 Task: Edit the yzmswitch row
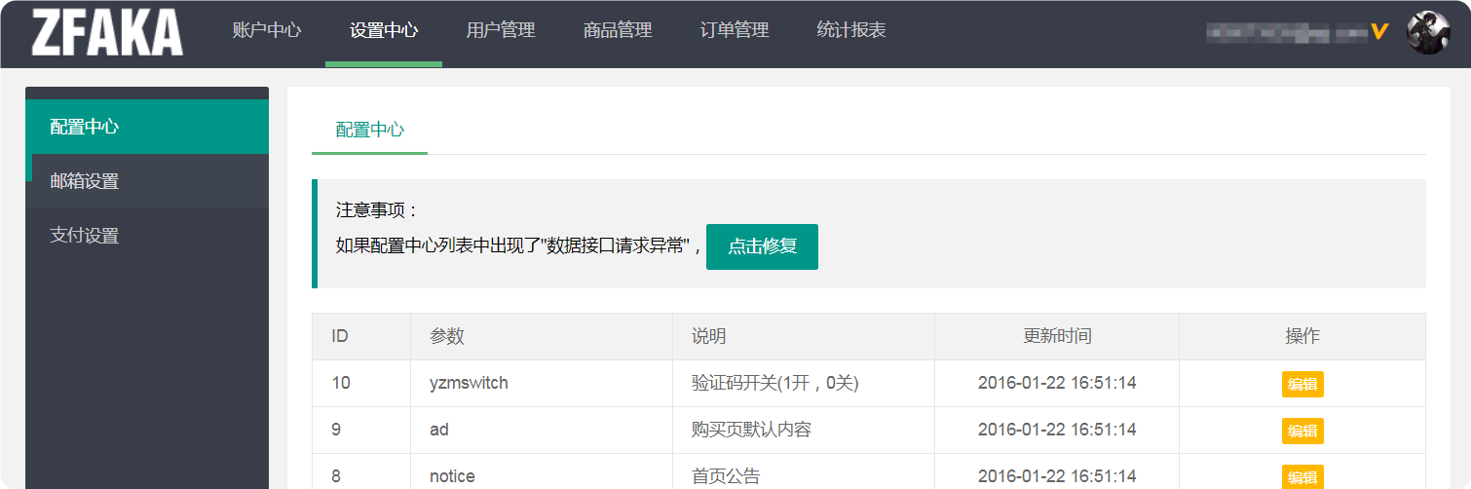point(1302,384)
